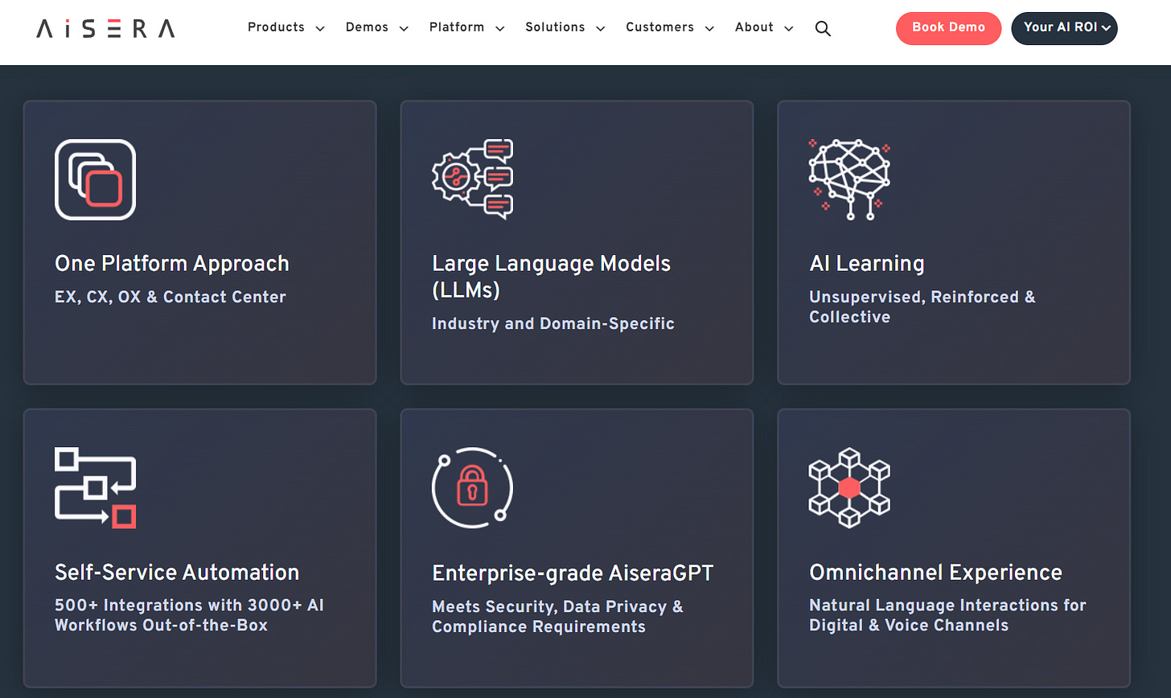Click the Omnichannel Experience hexagon network icon
1171x698 pixels.
click(848, 488)
